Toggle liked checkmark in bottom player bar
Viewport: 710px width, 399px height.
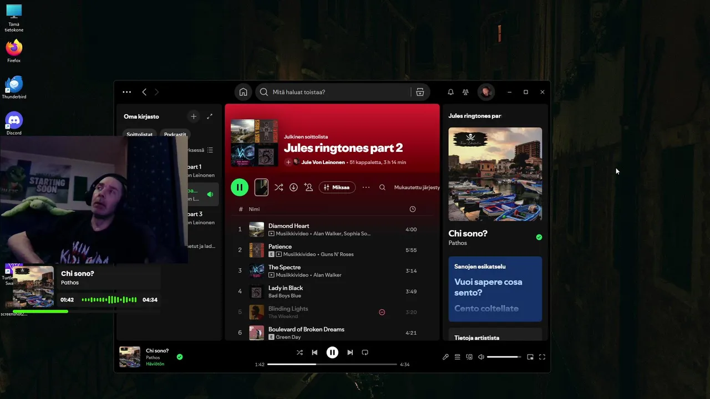click(x=180, y=357)
